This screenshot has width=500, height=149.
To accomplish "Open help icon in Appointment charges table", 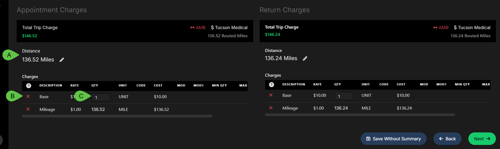I will click(29, 86).
